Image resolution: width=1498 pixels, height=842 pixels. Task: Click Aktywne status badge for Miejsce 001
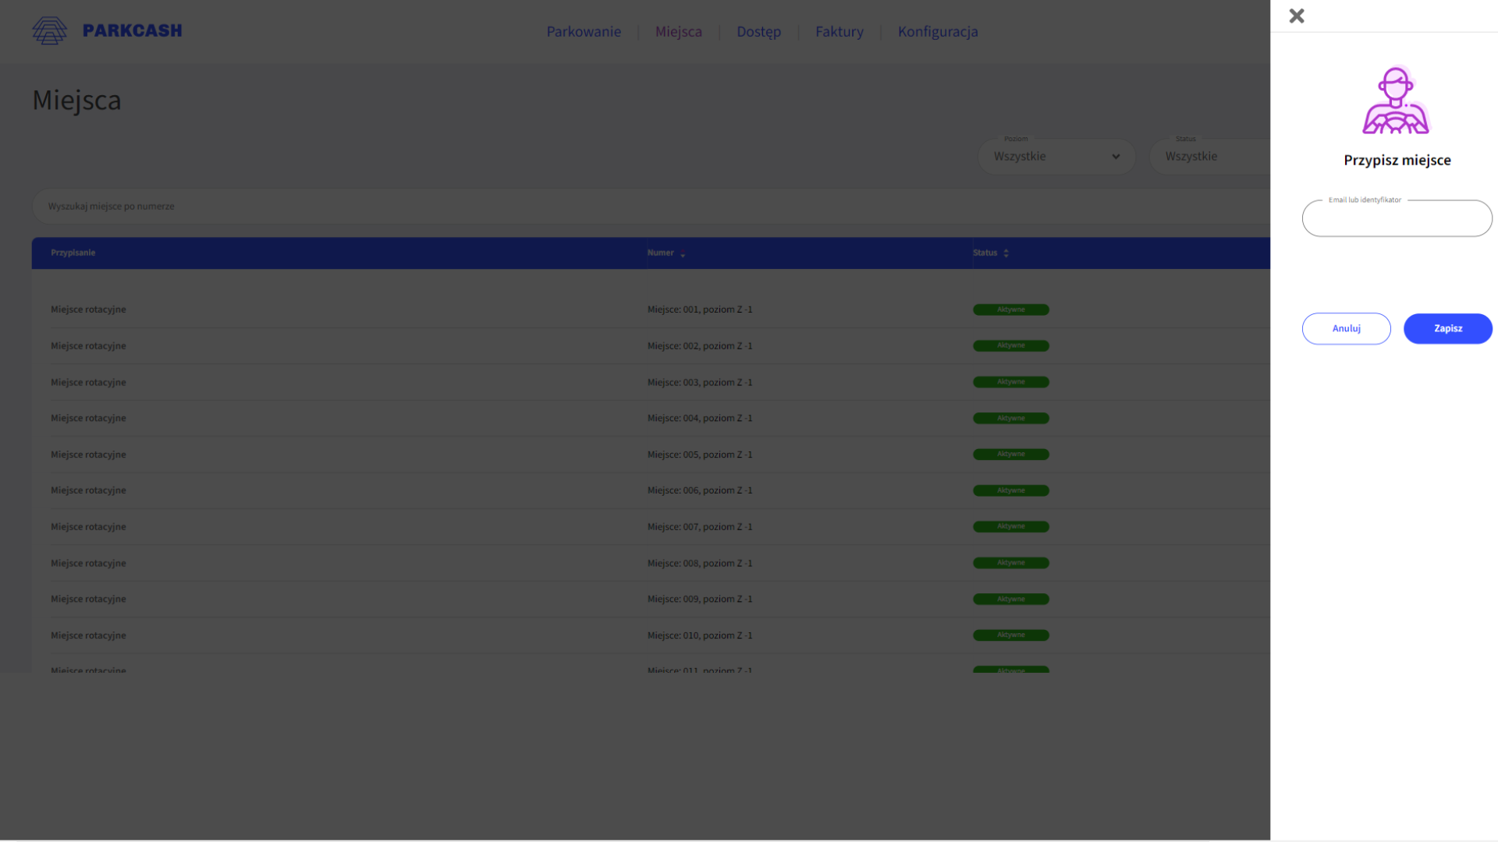point(1010,310)
